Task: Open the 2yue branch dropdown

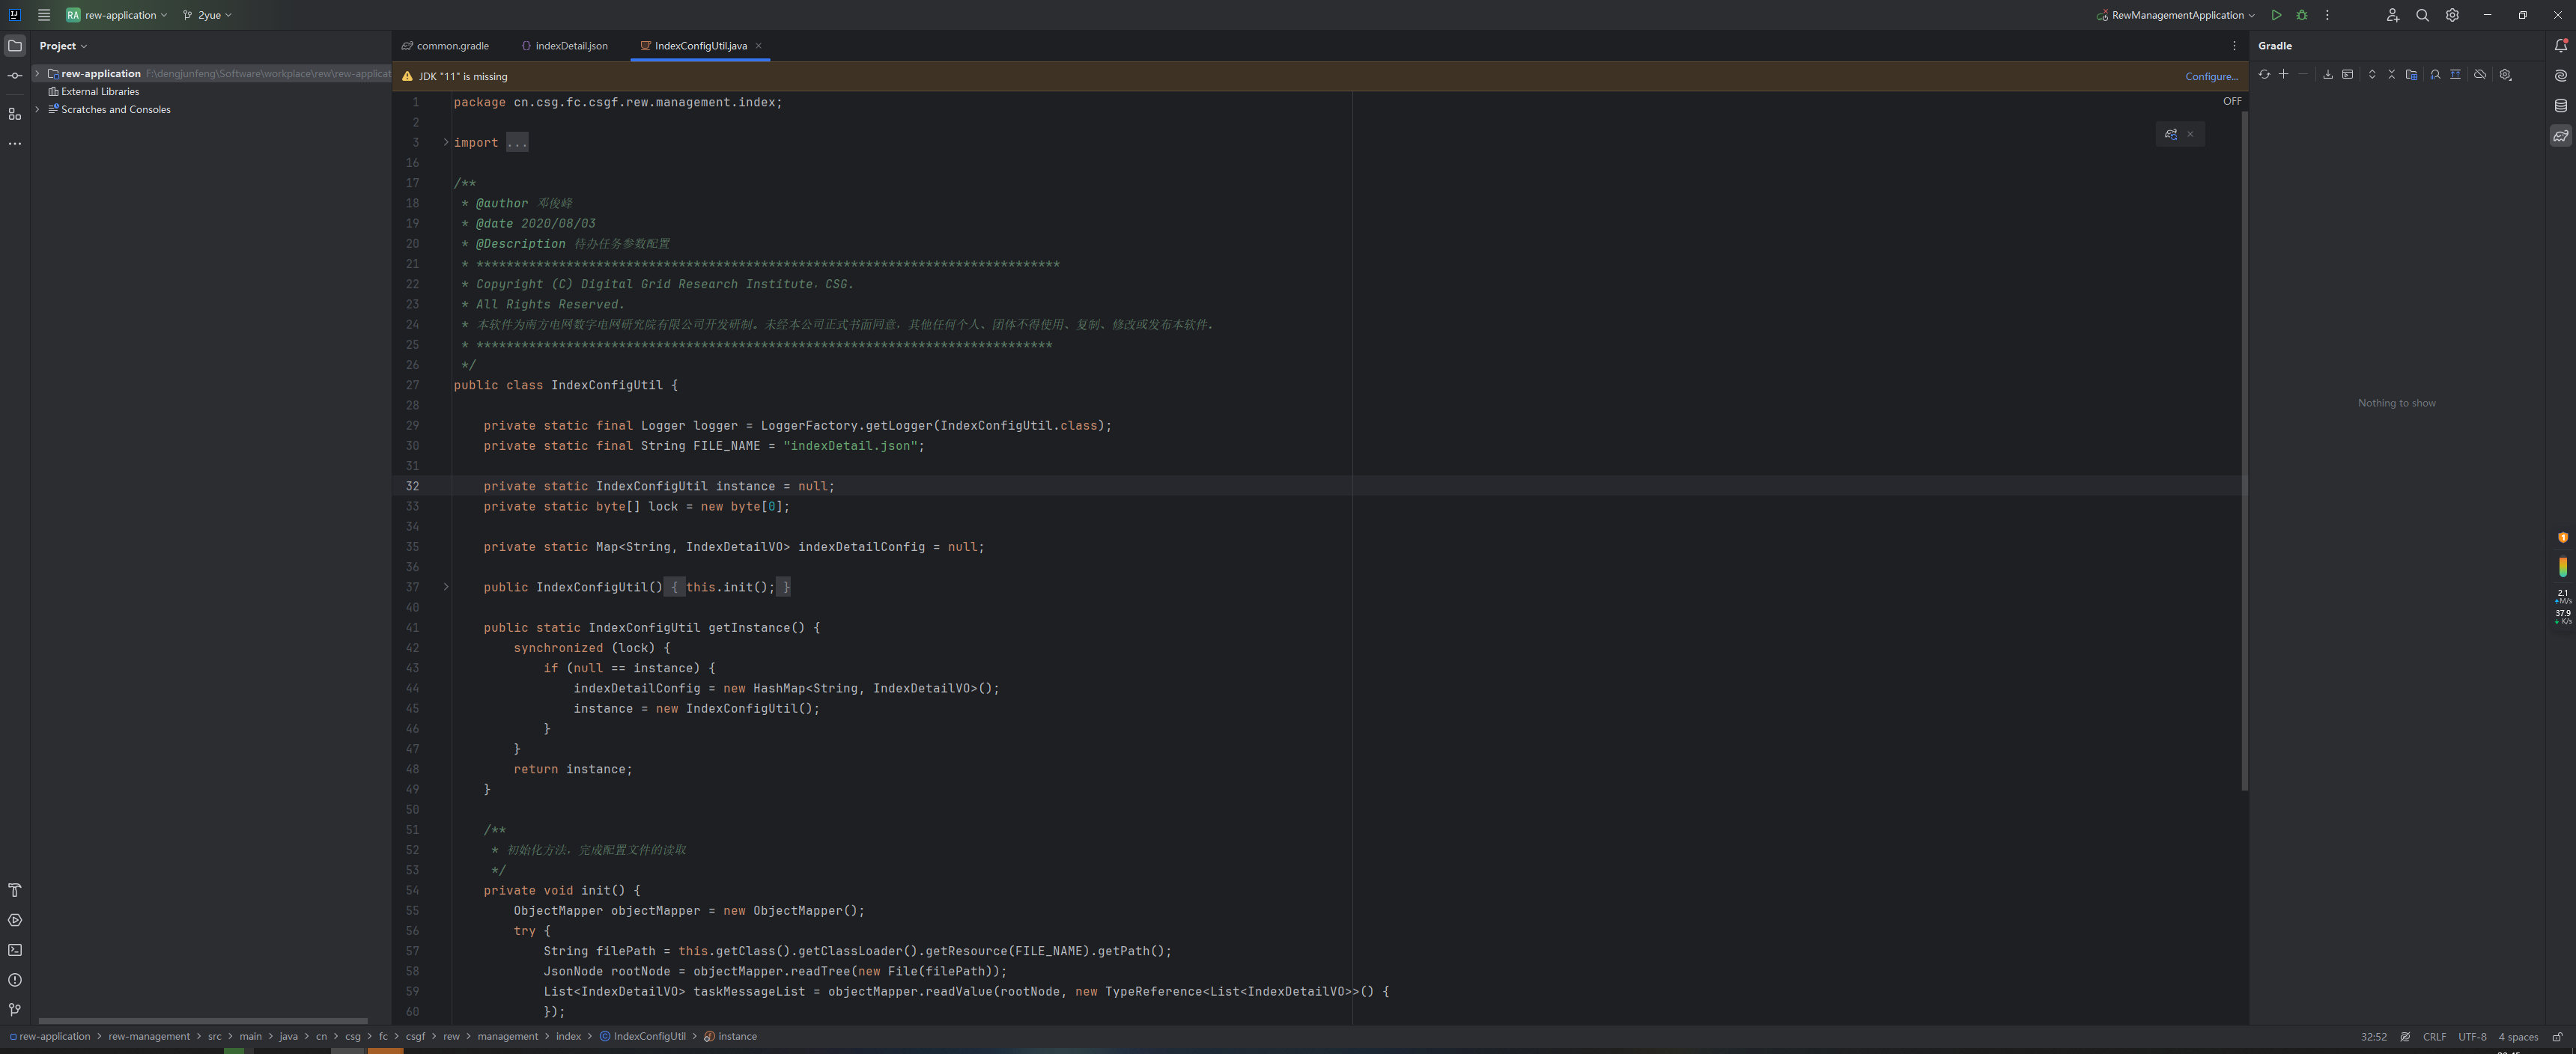Action: pyautogui.click(x=208, y=15)
